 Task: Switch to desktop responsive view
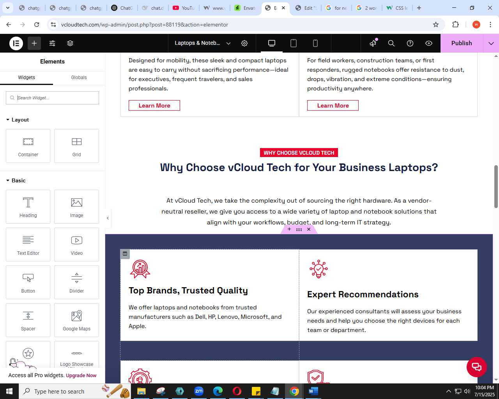point(272,43)
